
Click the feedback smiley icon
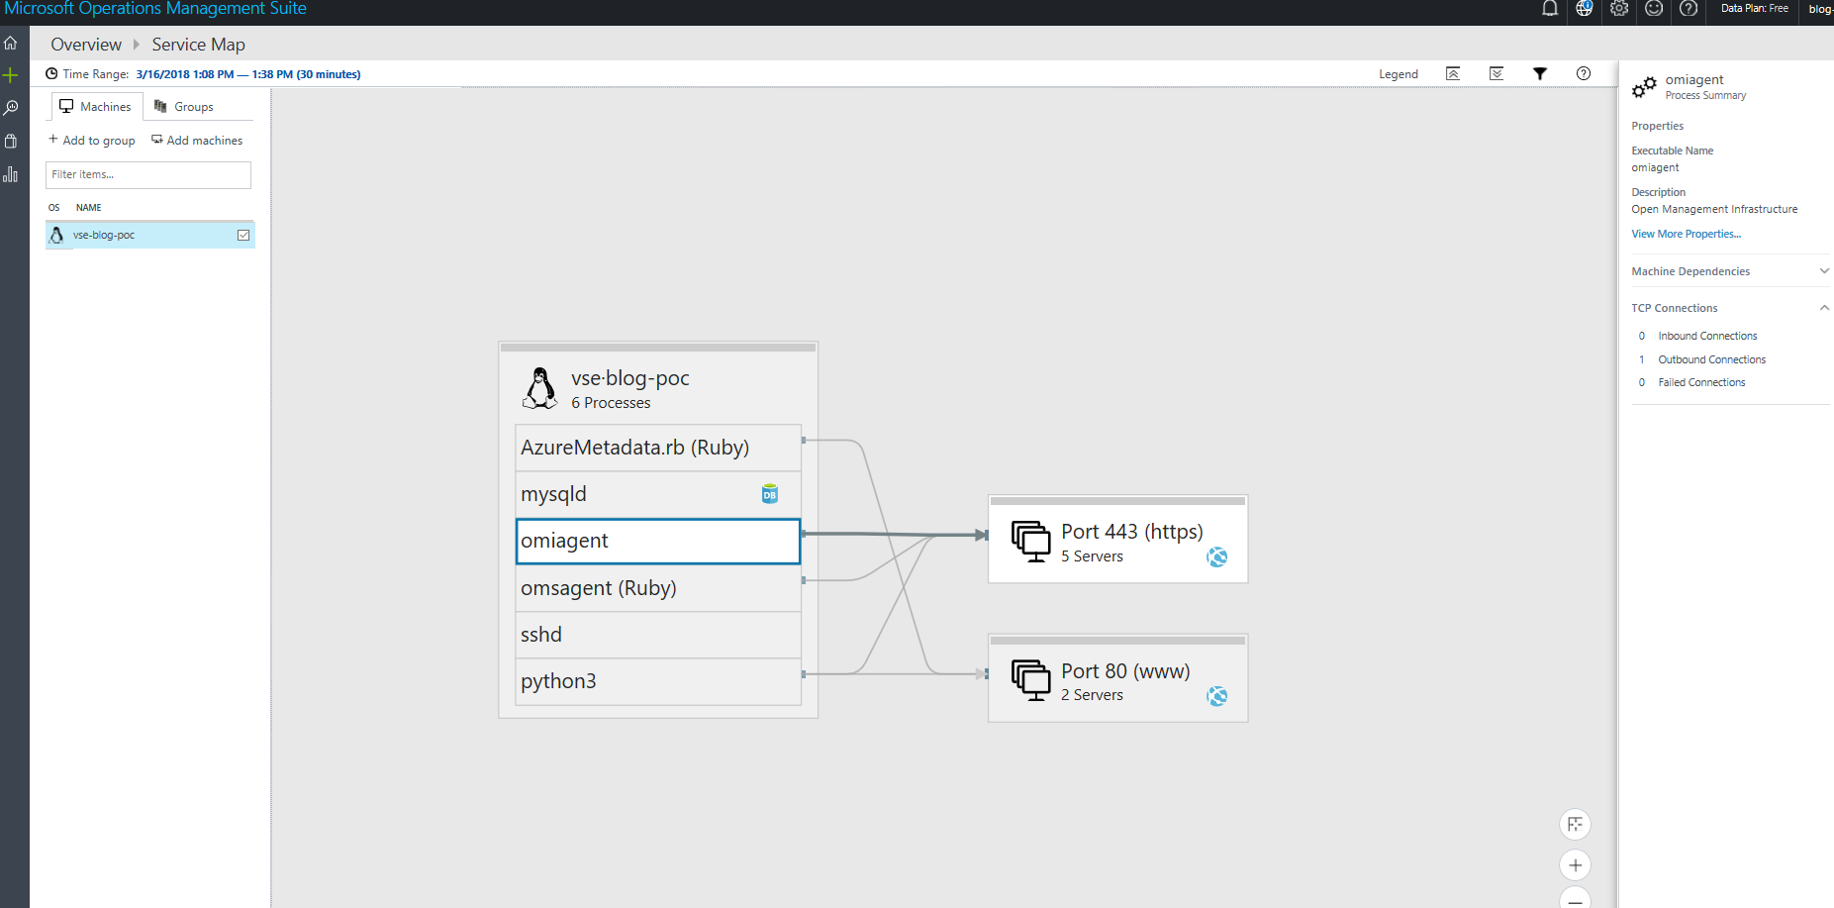coord(1654,9)
